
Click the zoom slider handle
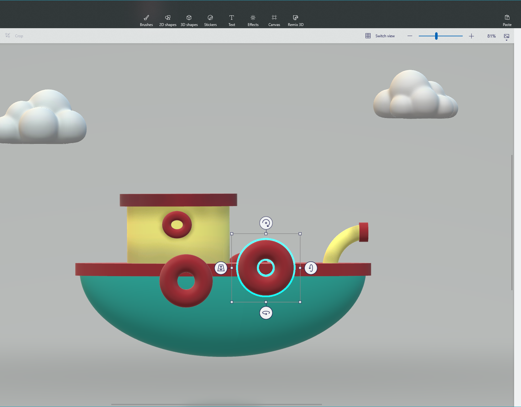click(436, 36)
